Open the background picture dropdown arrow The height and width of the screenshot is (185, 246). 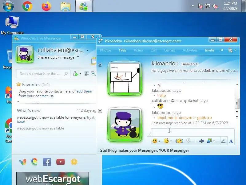[214, 141]
